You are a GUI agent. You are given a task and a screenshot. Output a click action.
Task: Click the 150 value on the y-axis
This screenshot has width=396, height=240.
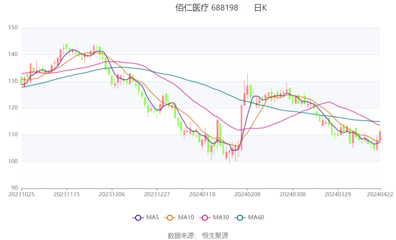tap(13, 28)
